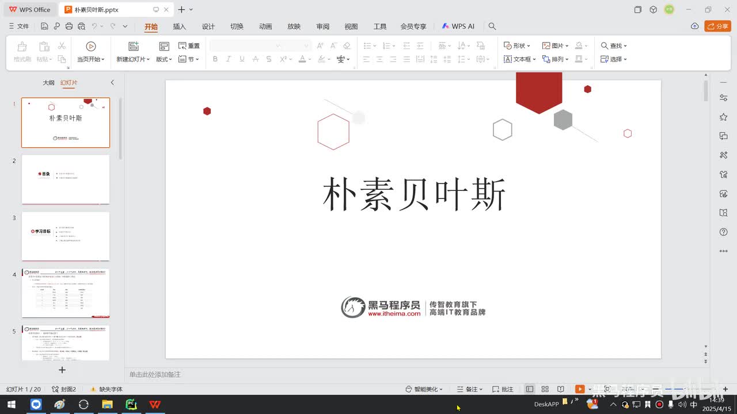
Task: Click the 批注 comments button
Action: click(x=503, y=389)
